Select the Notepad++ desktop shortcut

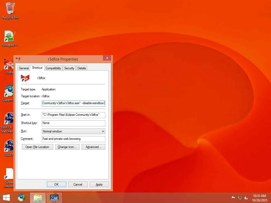tap(10, 38)
